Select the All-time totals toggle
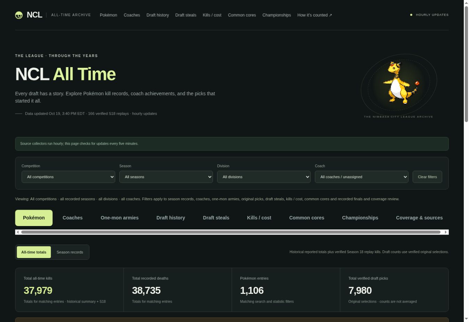 tap(34, 252)
